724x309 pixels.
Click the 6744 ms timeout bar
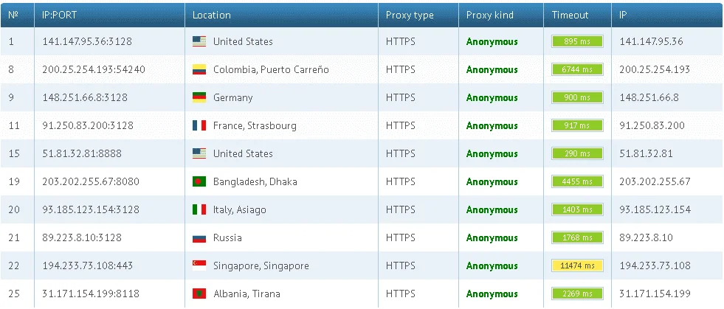point(577,69)
